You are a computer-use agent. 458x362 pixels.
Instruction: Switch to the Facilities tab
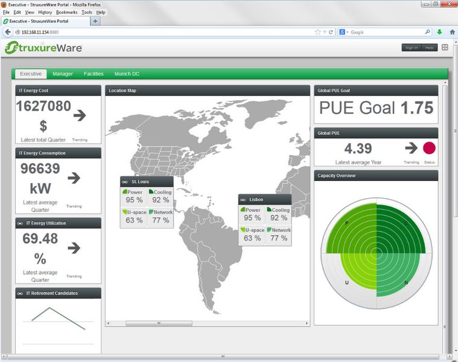coord(94,74)
